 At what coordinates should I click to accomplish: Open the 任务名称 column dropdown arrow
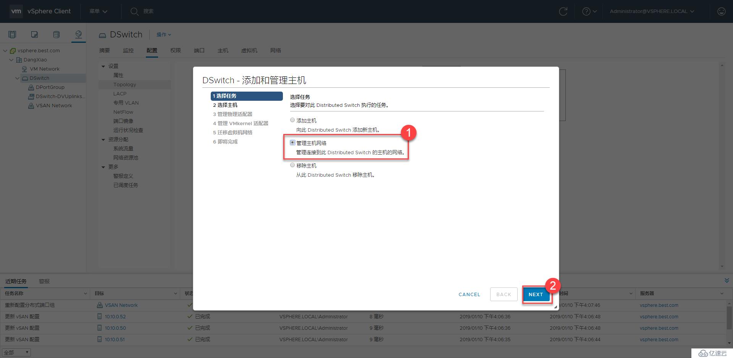(x=85, y=293)
